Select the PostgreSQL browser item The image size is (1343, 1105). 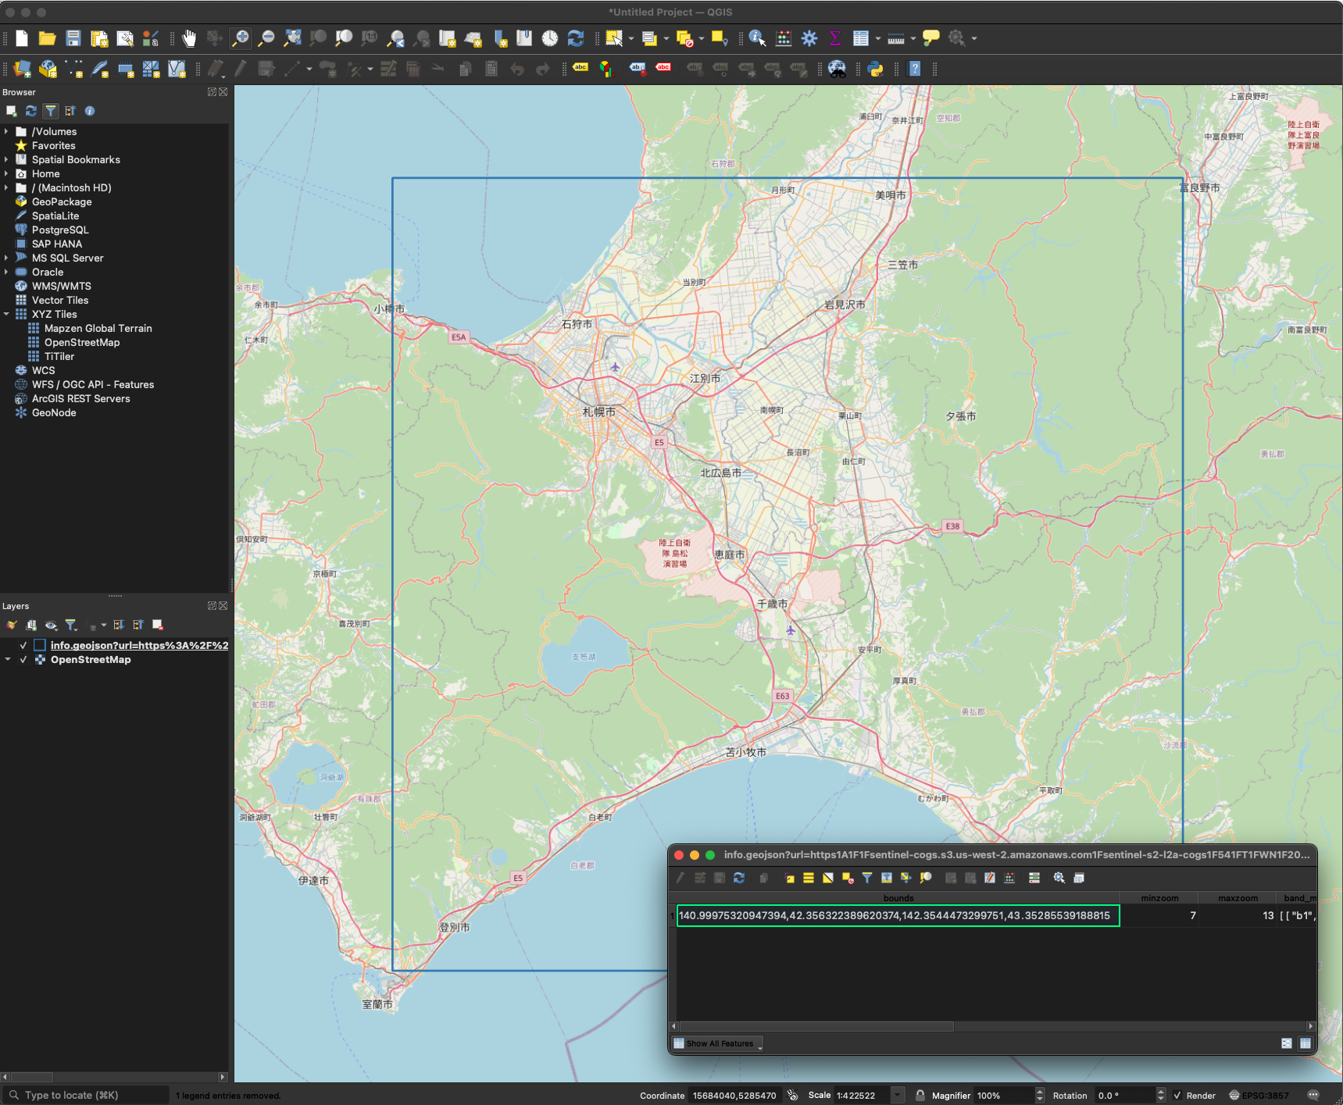[x=60, y=230]
